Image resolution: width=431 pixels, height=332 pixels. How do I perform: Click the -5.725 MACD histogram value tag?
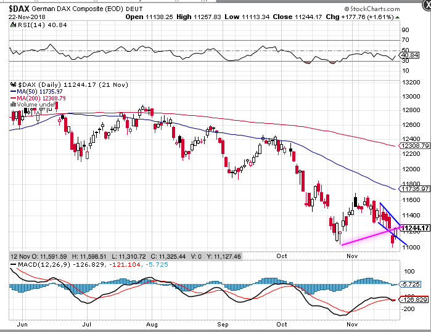tap(409, 284)
